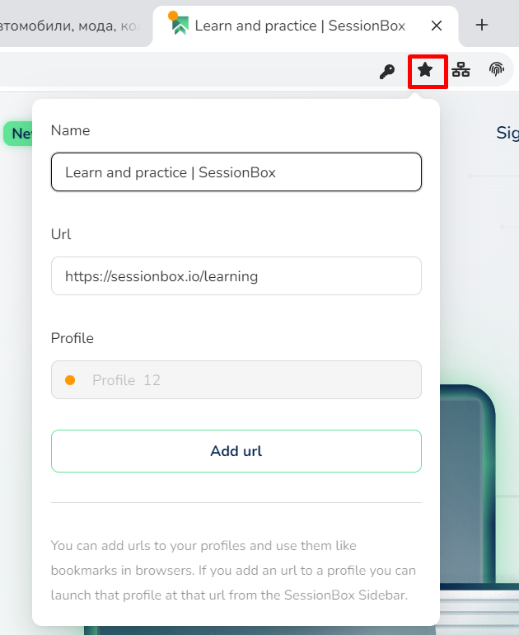Close the Learn and practice tab
The height and width of the screenshot is (635, 519).
point(437,26)
